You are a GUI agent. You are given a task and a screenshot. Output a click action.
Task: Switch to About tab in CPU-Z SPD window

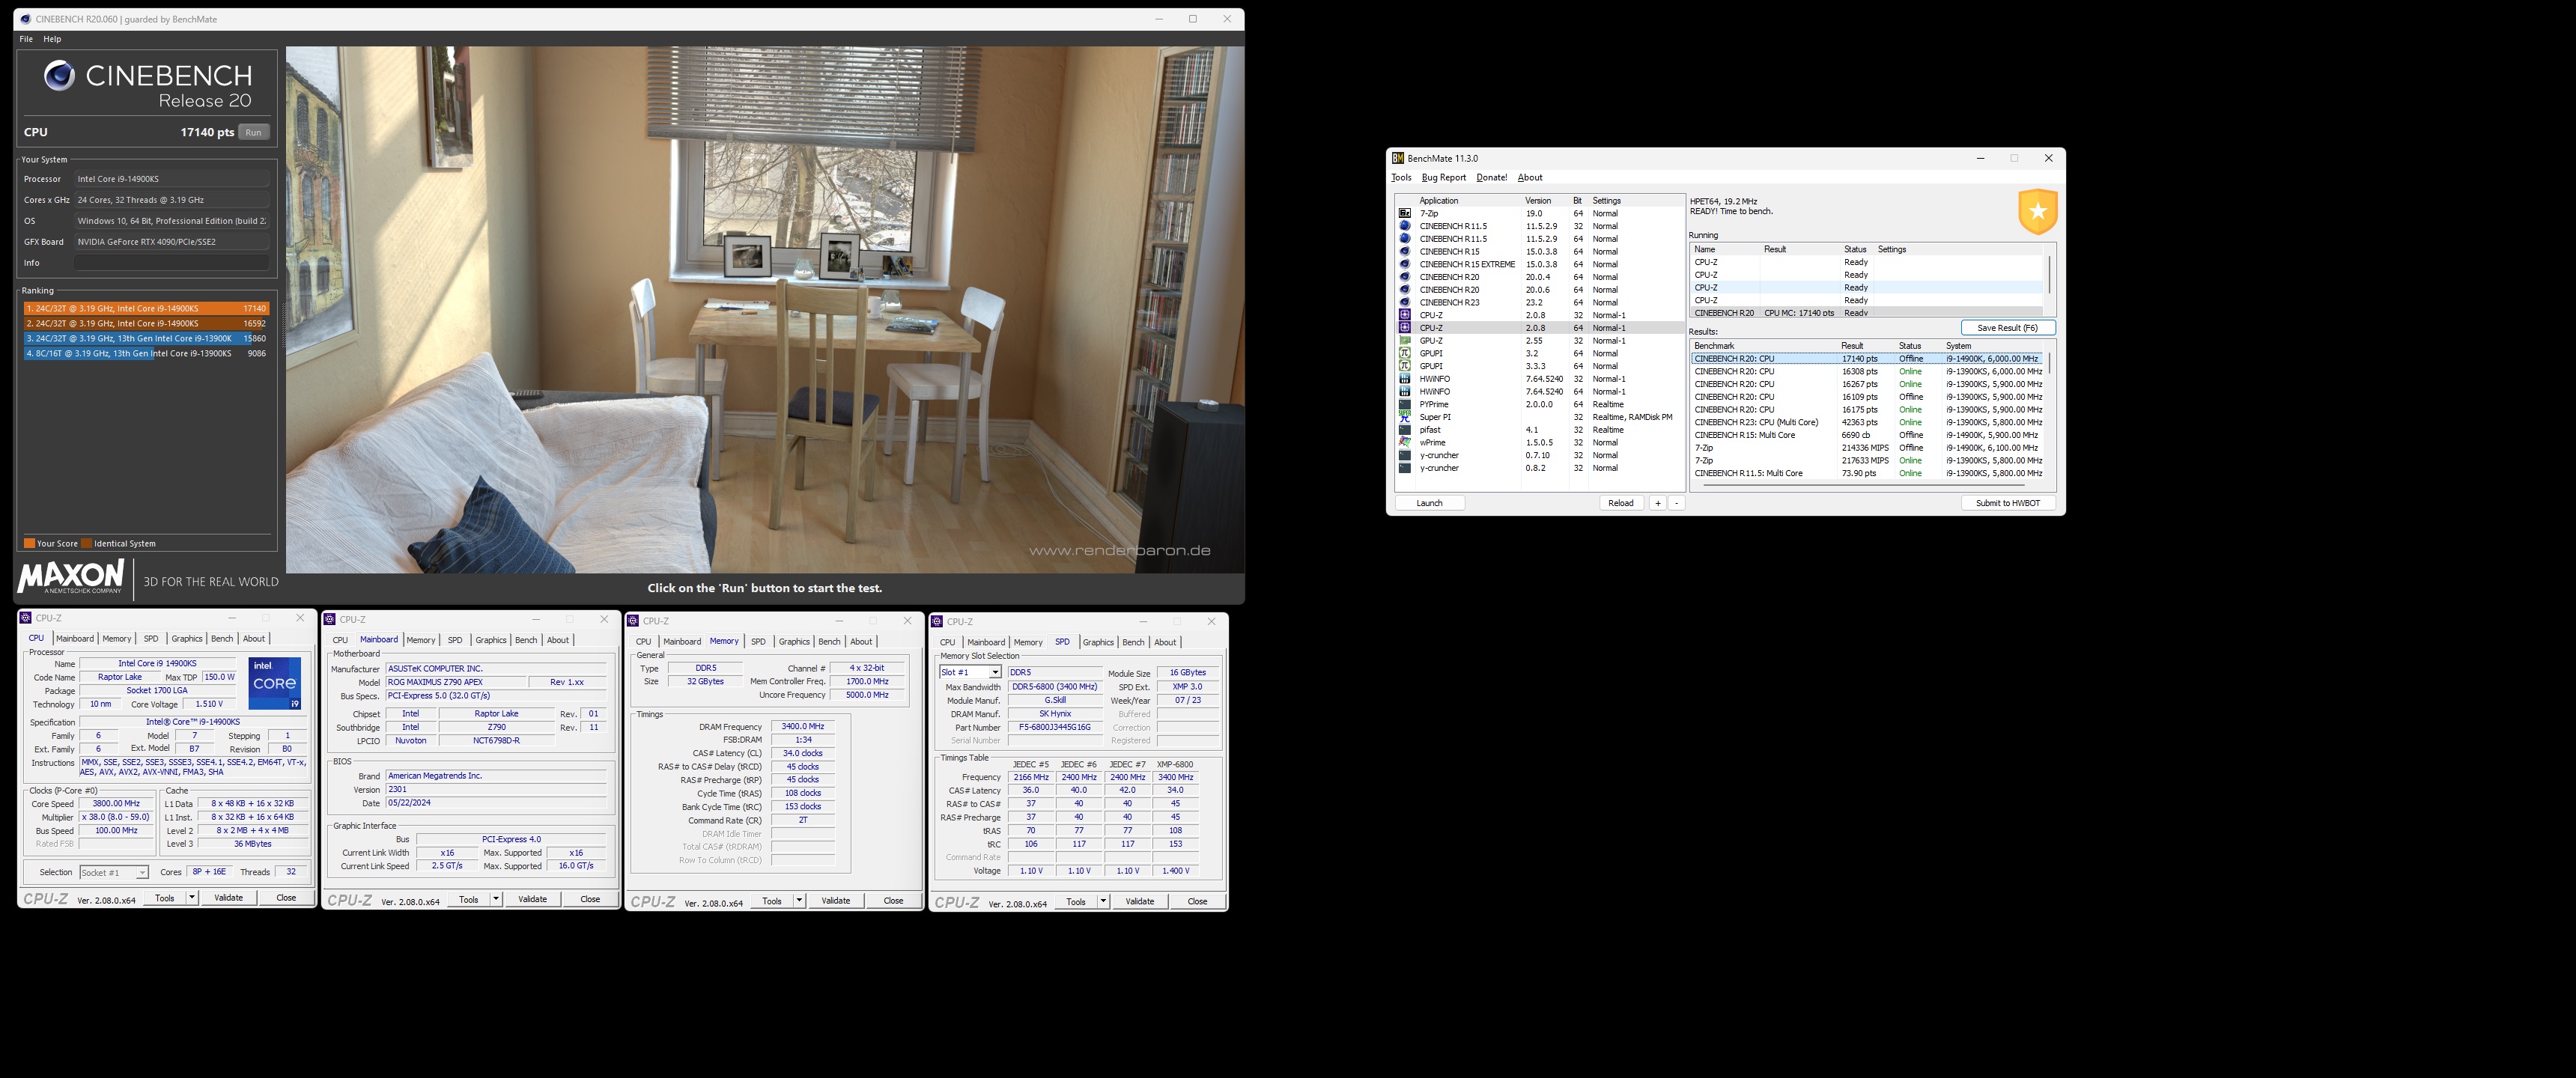pos(1165,642)
